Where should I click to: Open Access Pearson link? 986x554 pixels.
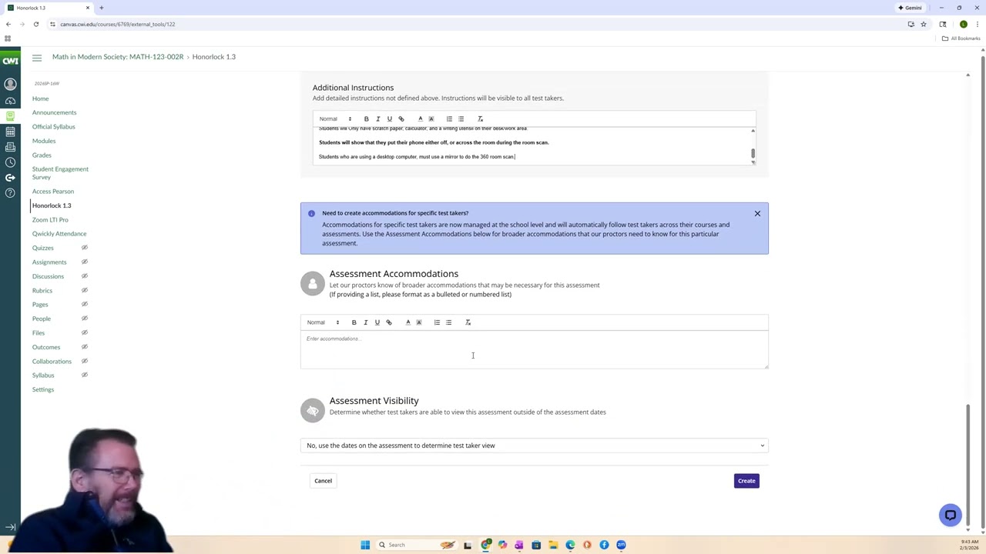pyautogui.click(x=53, y=192)
